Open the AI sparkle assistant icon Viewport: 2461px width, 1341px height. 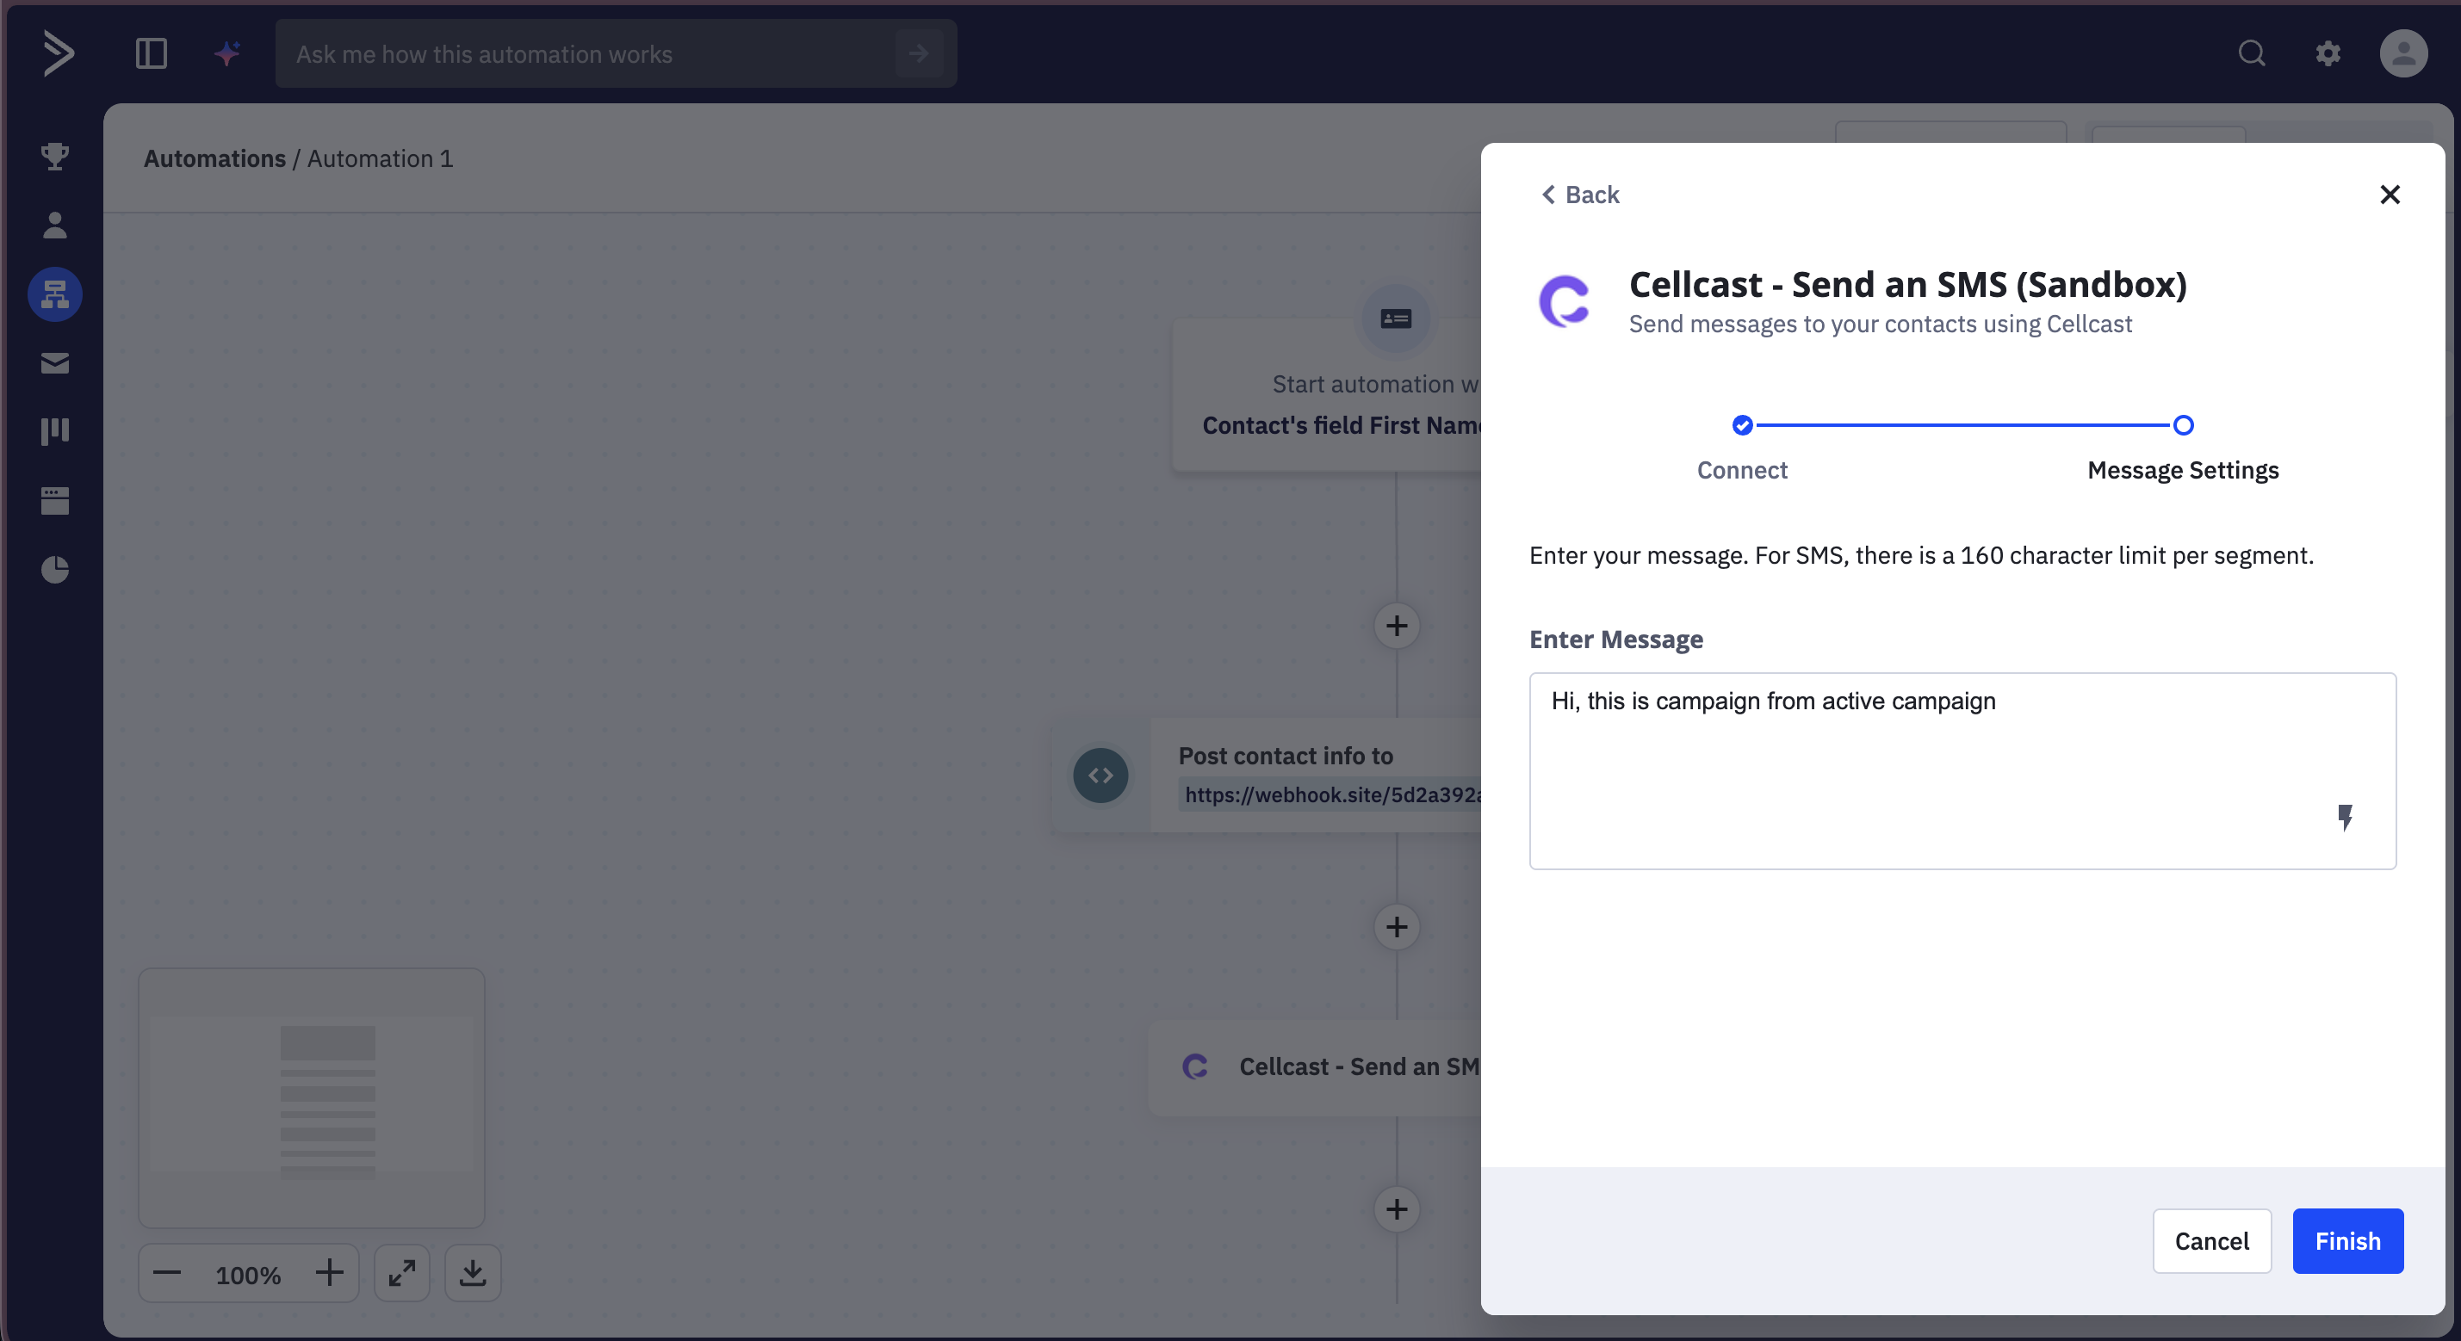[x=227, y=53]
